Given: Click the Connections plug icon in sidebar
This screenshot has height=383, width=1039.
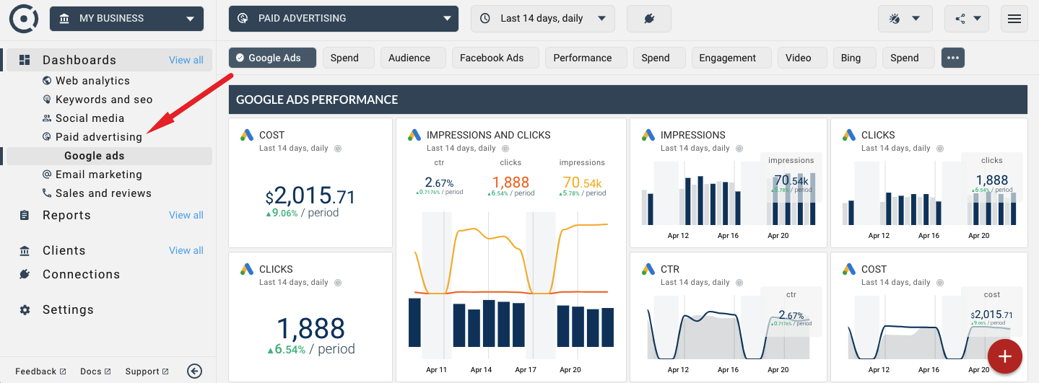Looking at the screenshot, I should pyautogui.click(x=25, y=274).
